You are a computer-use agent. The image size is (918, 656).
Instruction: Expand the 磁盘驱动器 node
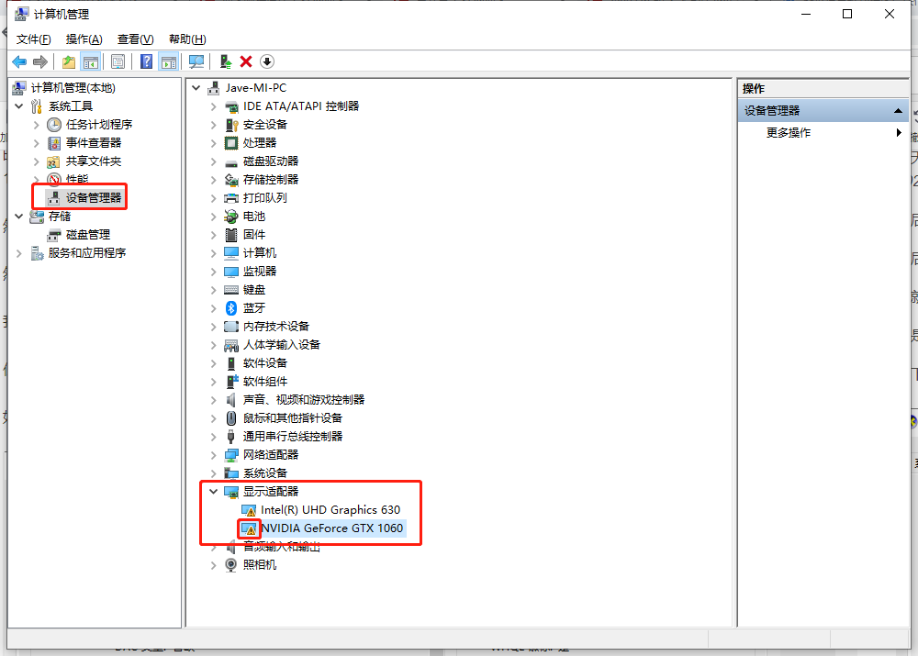point(213,161)
